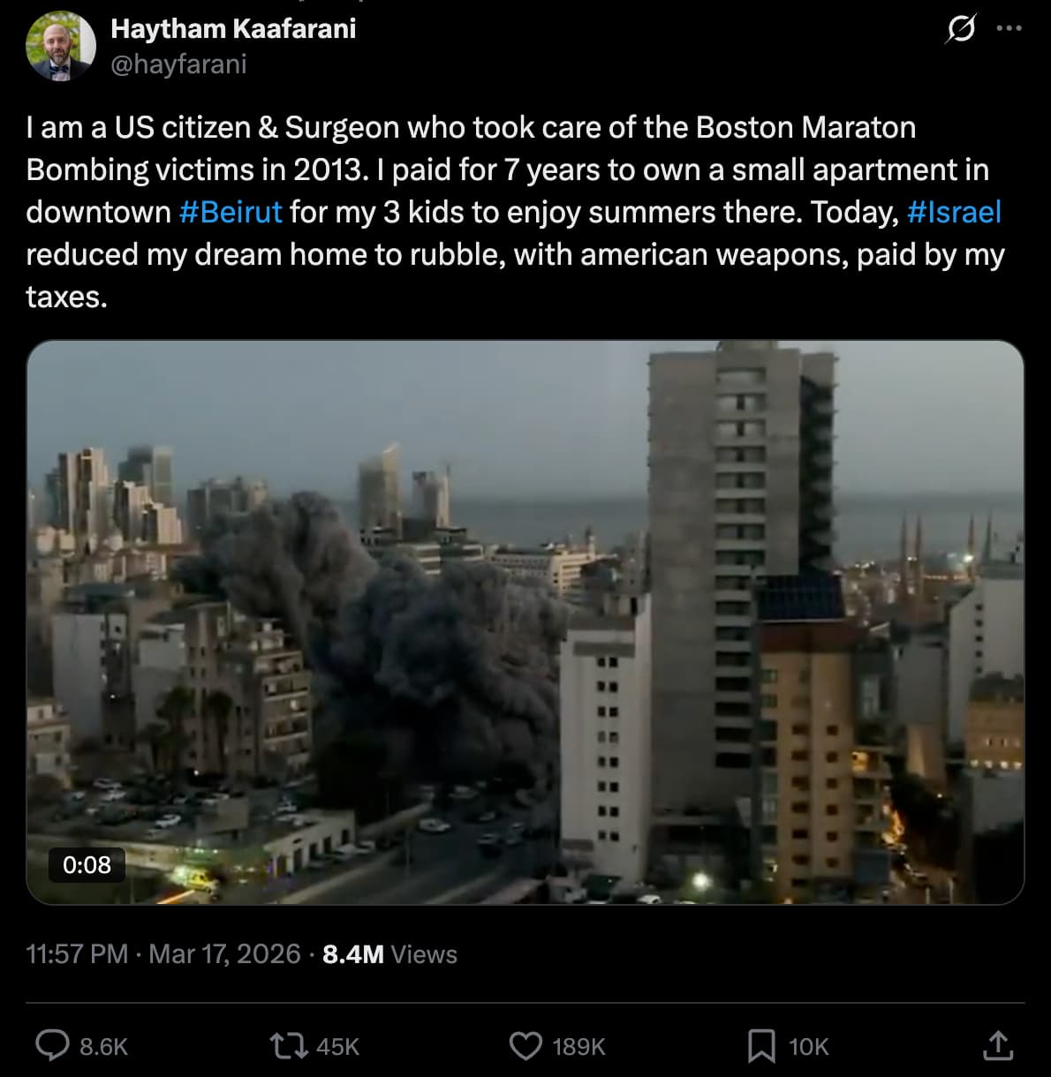Open Haytham Kaafarani's profile avatar
The image size is (1051, 1077).
pos(60,47)
